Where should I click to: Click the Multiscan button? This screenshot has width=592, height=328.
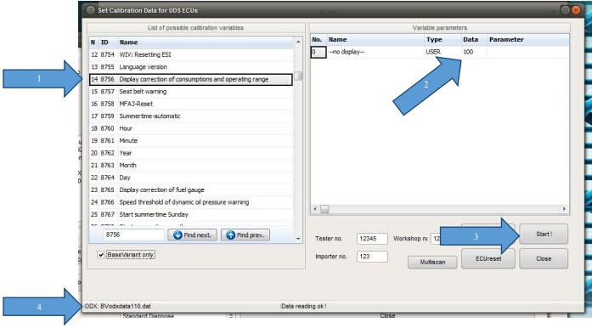tap(432, 262)
